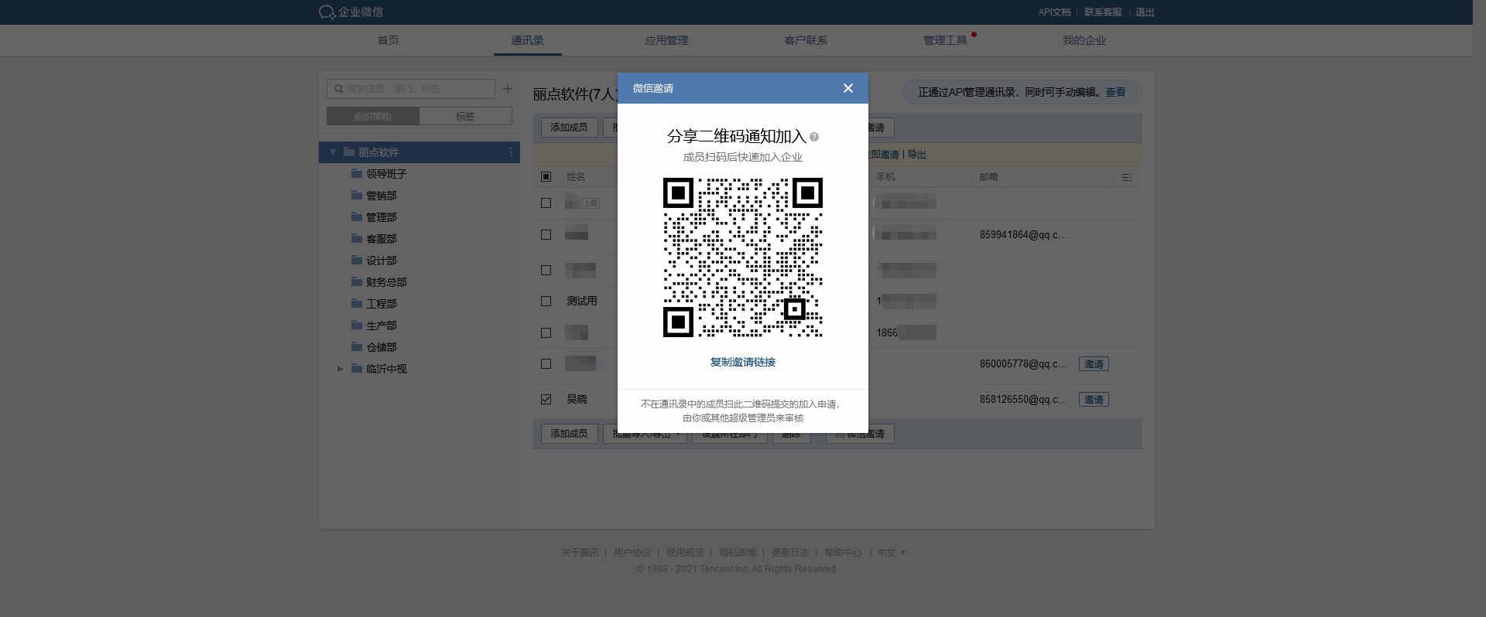This screenshot has height=617, width=1486.
Task: Open the API文档 link
Action: pos(1055,12)
